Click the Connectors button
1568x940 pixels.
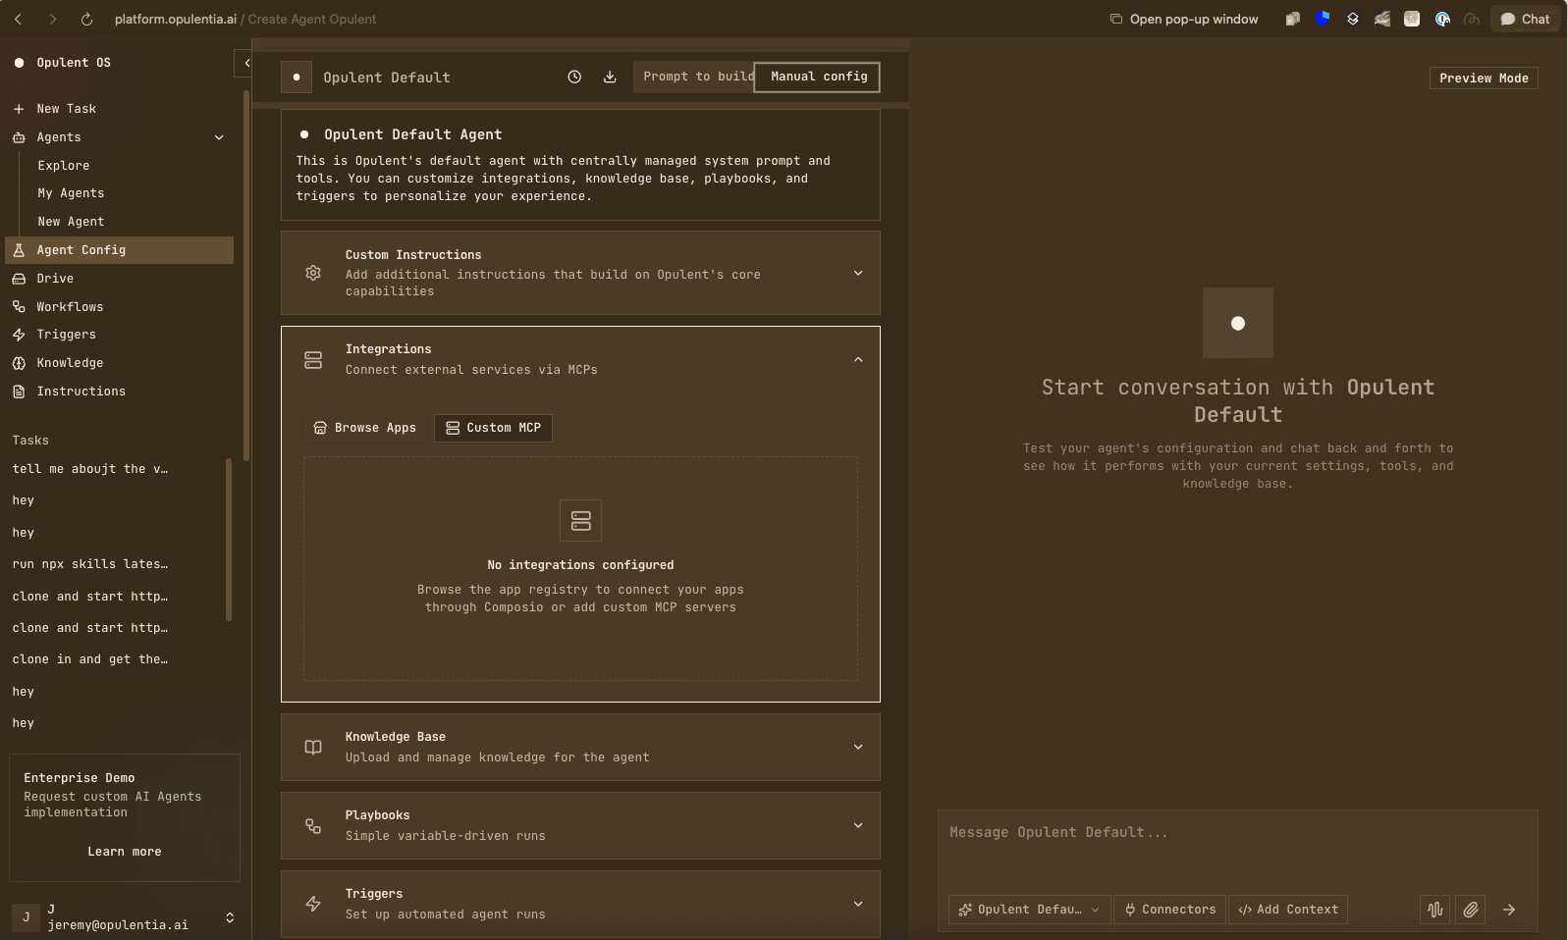click(x=1170, y=910)
